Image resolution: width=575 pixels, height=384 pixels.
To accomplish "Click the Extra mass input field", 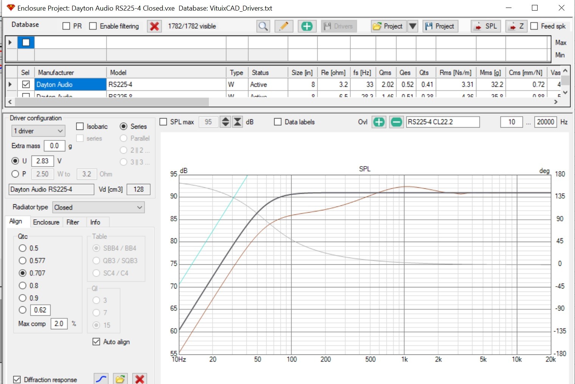I will [54, 146].
